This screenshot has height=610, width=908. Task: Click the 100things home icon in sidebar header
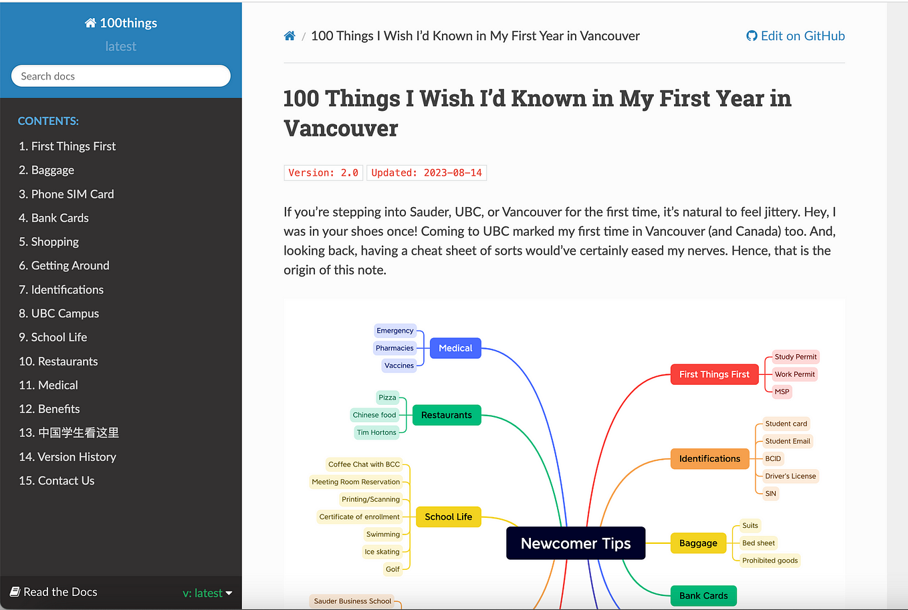pos(90,23)
